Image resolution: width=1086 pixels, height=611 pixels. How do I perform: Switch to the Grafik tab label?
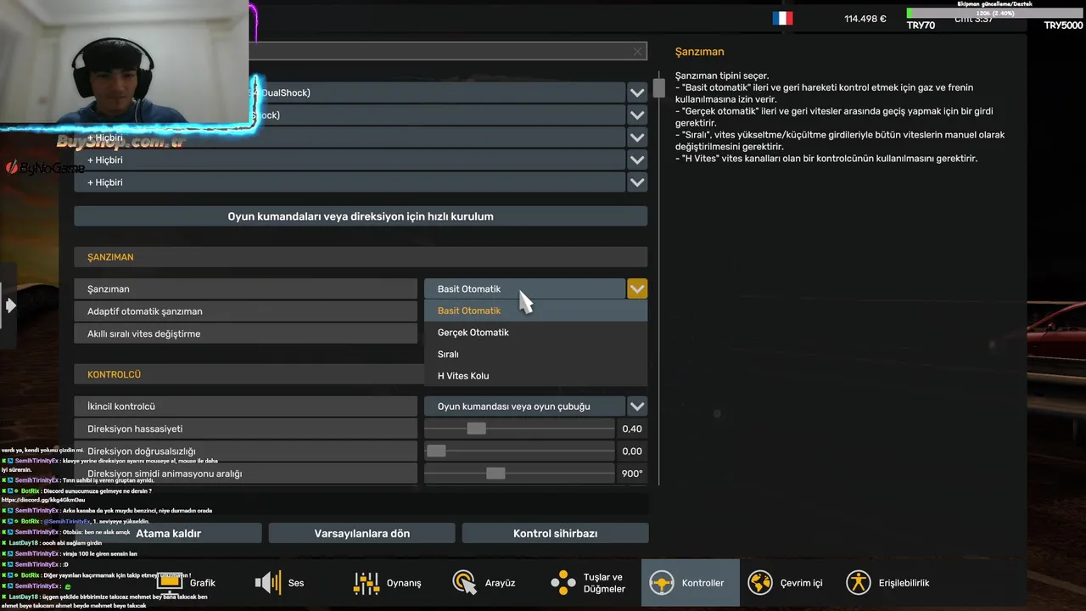pos(203,583)
